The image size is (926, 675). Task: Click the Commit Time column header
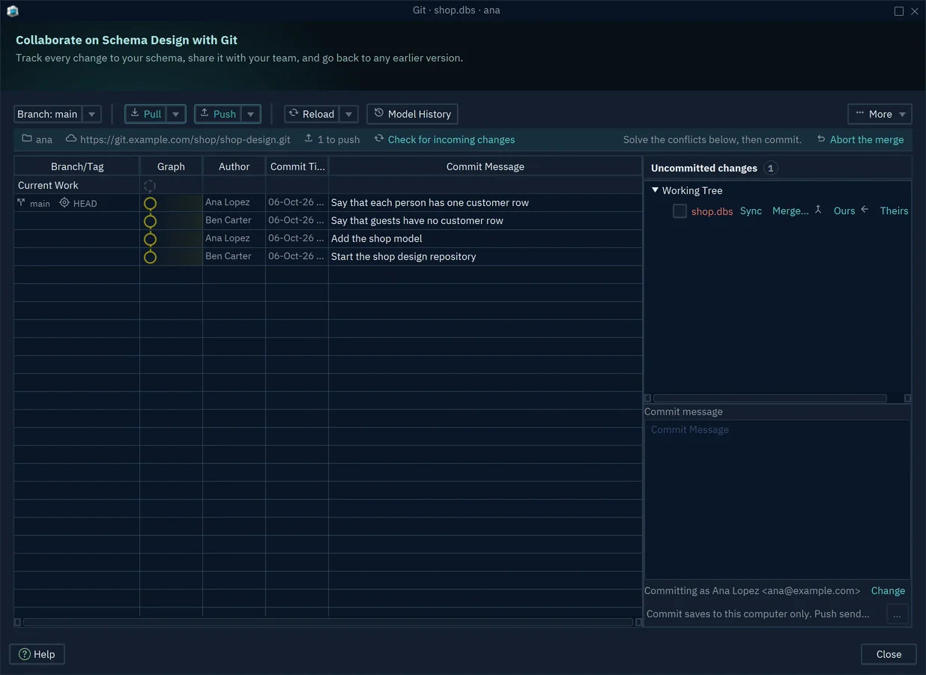pyautogui.click(x=297, y=166)
